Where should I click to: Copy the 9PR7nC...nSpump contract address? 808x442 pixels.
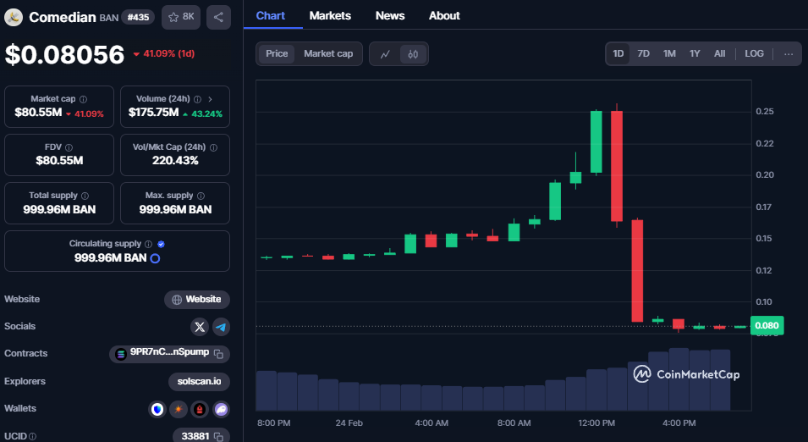(218, 354)
